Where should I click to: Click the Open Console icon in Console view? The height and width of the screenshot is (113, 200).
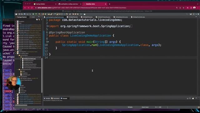[x=193, y=98]
